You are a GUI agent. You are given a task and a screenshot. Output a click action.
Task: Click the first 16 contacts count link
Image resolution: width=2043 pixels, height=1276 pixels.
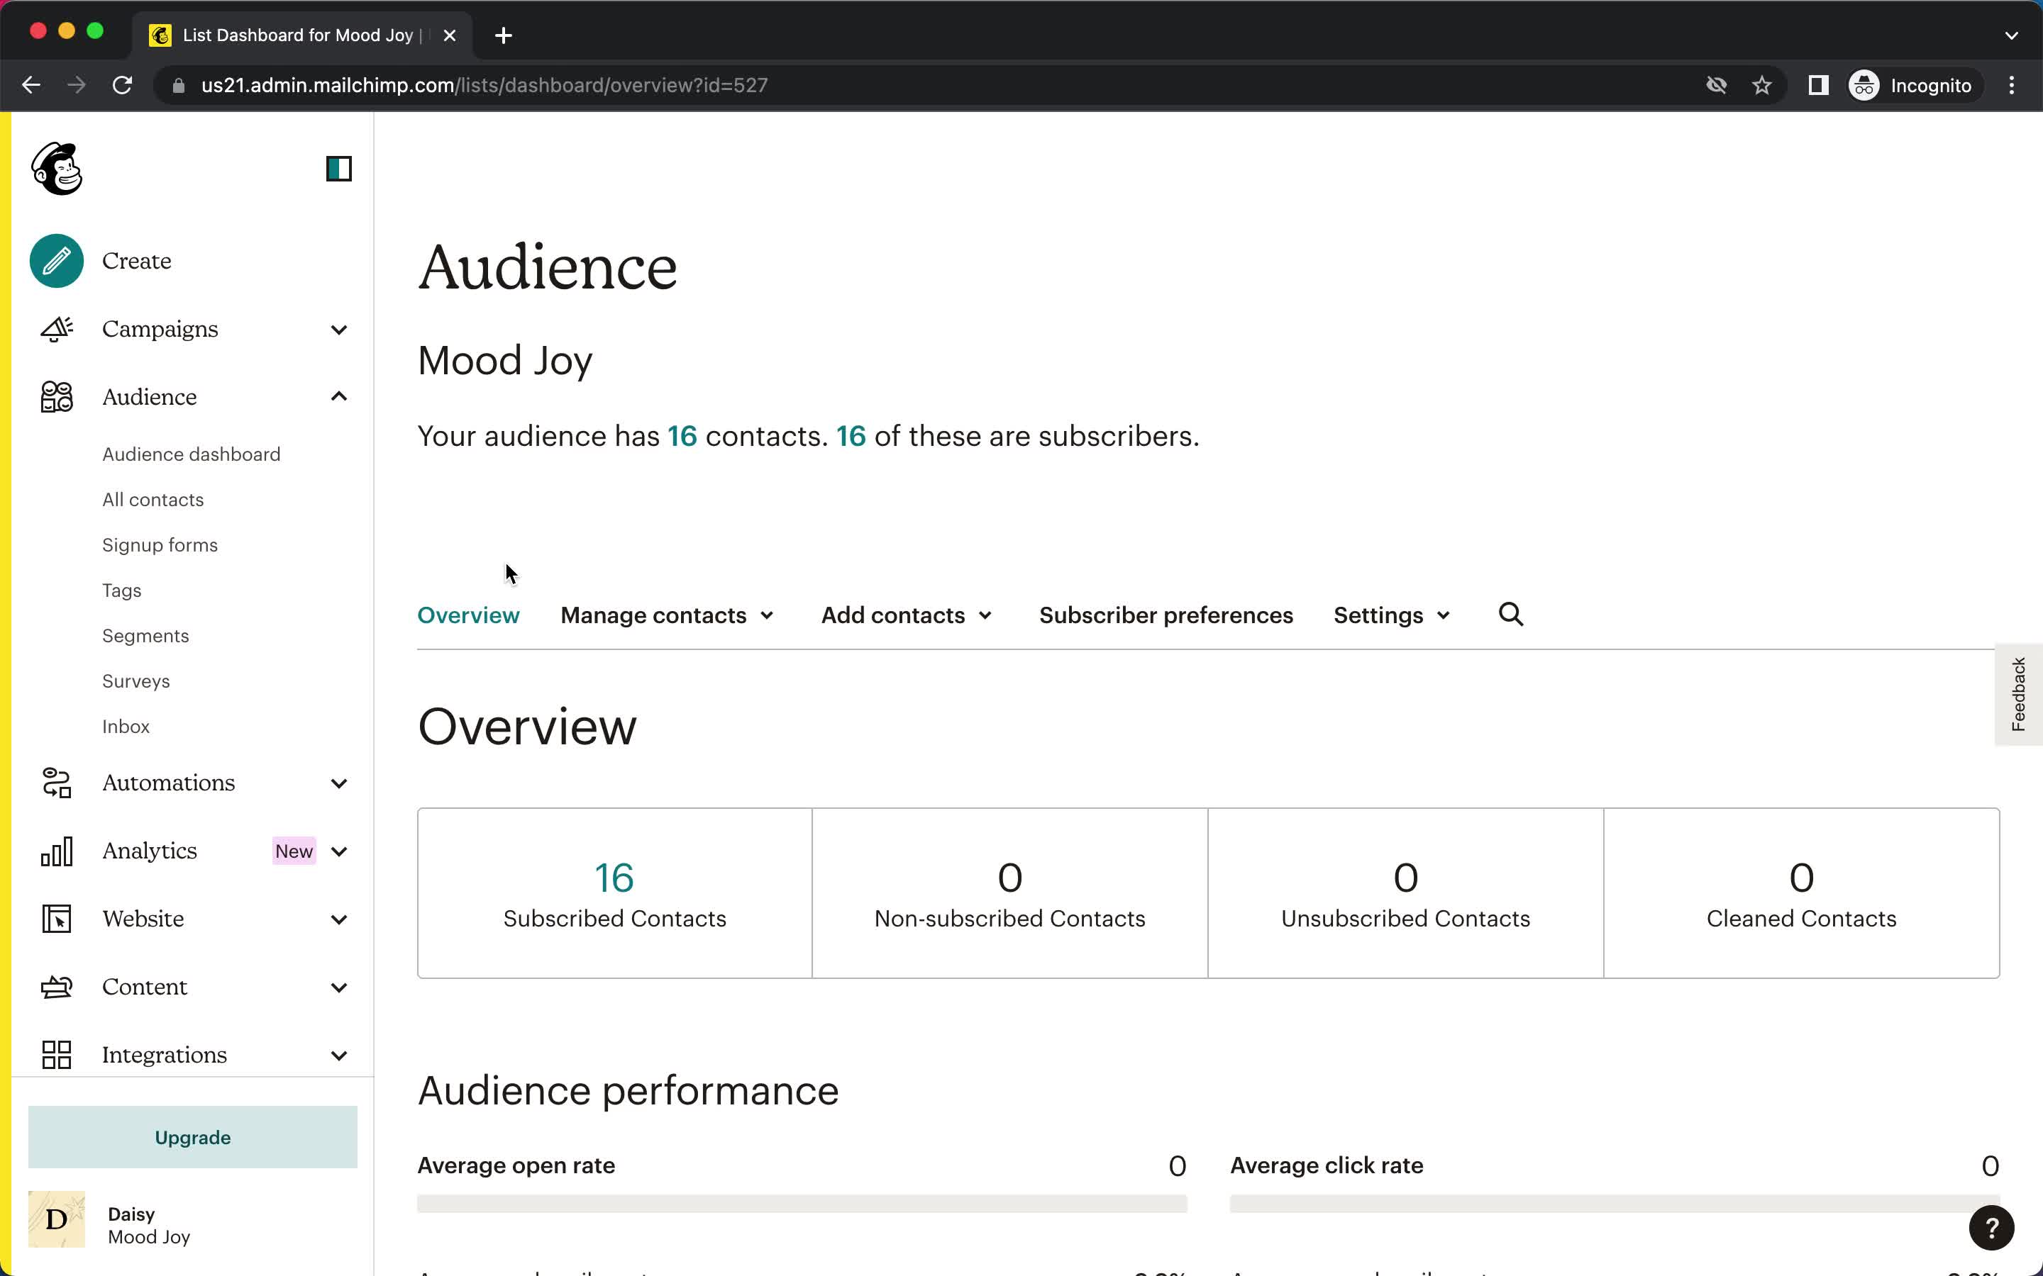pyautogui.click(x=682, y=436)
